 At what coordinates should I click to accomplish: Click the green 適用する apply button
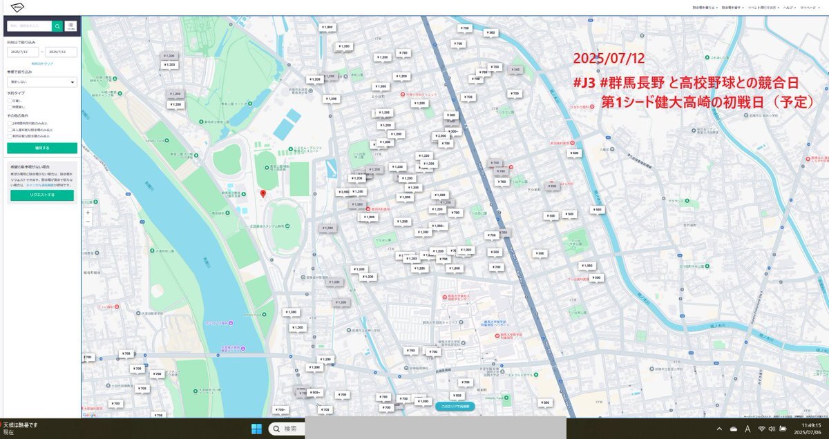click(42, 148)
